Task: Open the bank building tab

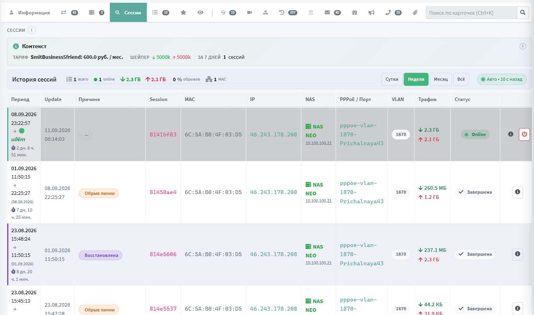Action: click(311, 12)
